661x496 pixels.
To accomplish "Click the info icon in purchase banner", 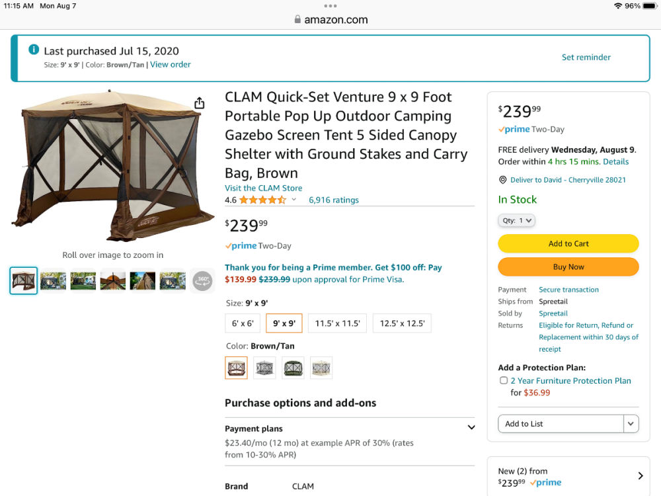I will tap(34, 50).
